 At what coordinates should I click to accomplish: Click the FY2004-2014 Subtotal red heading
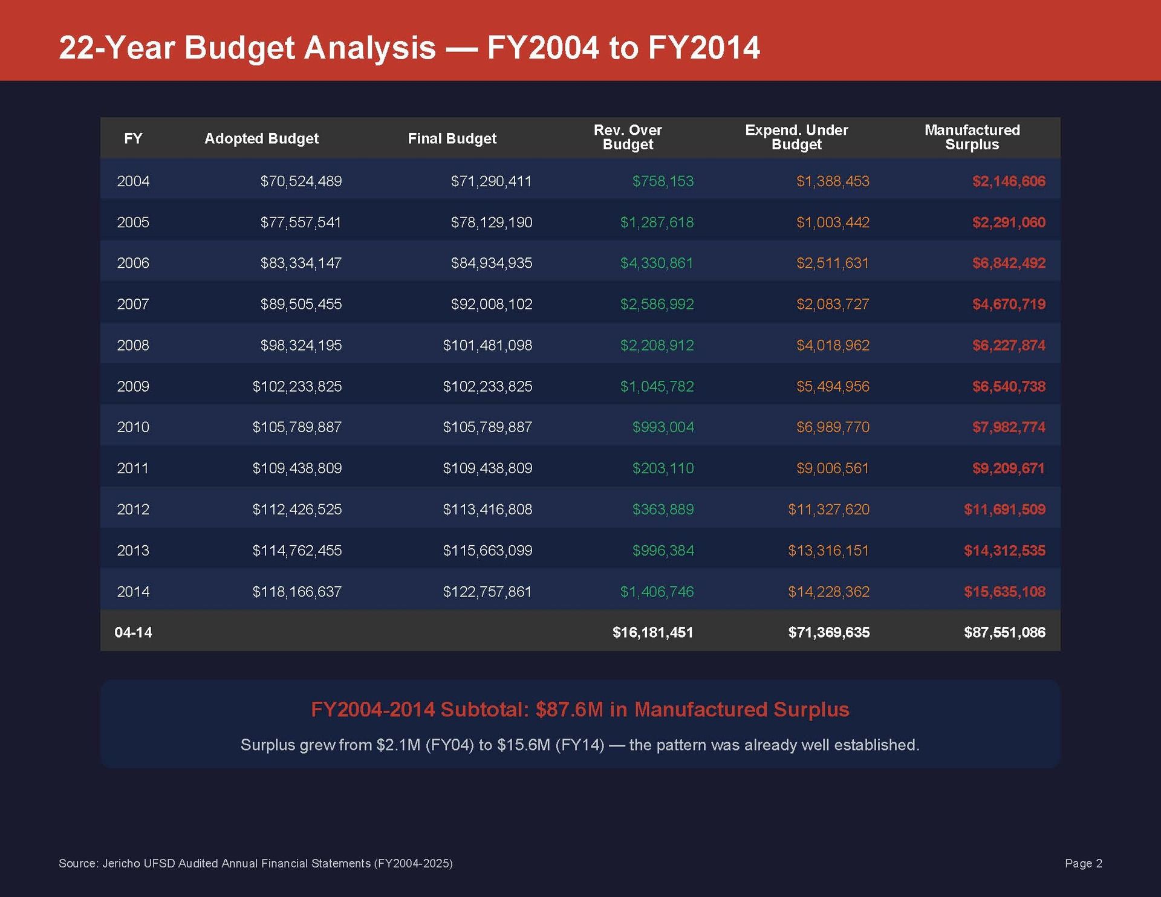580,709
